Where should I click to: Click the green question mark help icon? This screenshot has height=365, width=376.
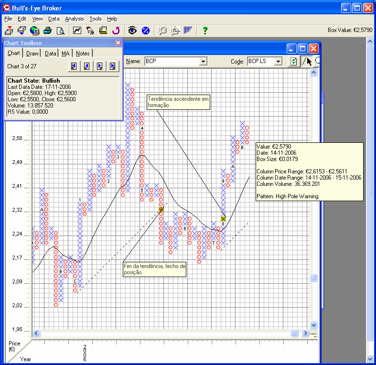pyautogui.click(x=205, y=31)
